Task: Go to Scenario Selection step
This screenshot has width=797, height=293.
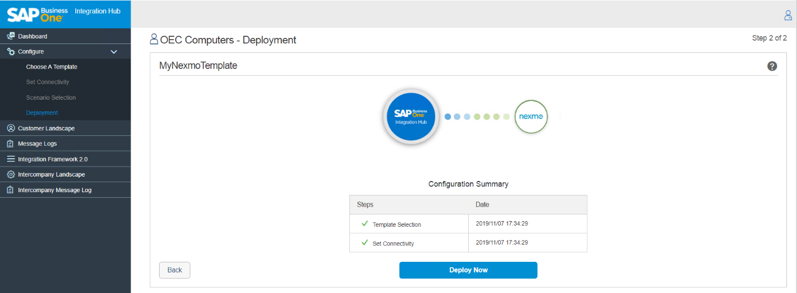Action: coord(51,97)
